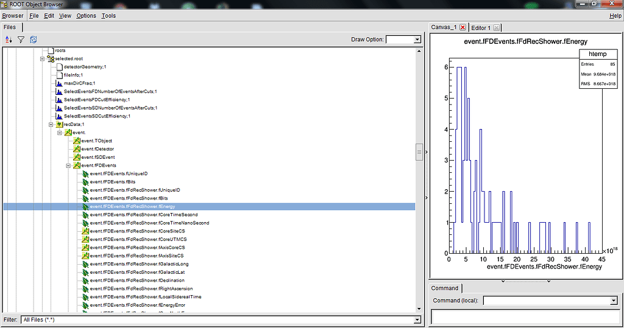
Task: Click the filter funnel icon
Action: (x=21, y=40)
